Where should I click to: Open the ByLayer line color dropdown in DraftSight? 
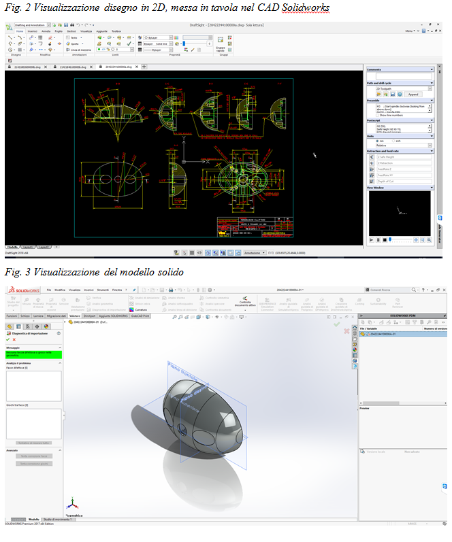(x=171, y=37)
